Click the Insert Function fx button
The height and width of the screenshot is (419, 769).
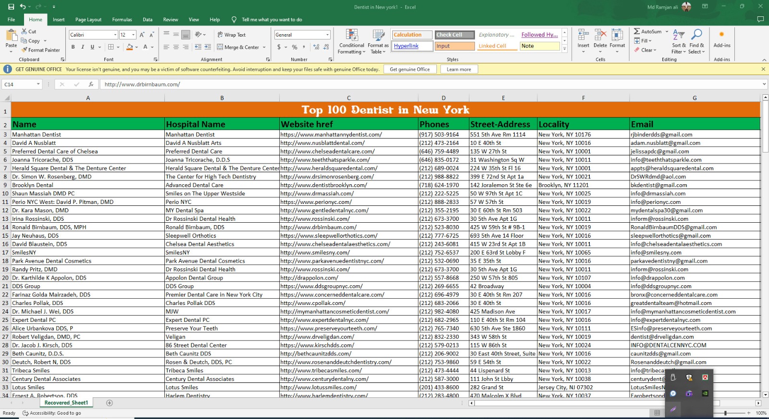pos(91,84)
